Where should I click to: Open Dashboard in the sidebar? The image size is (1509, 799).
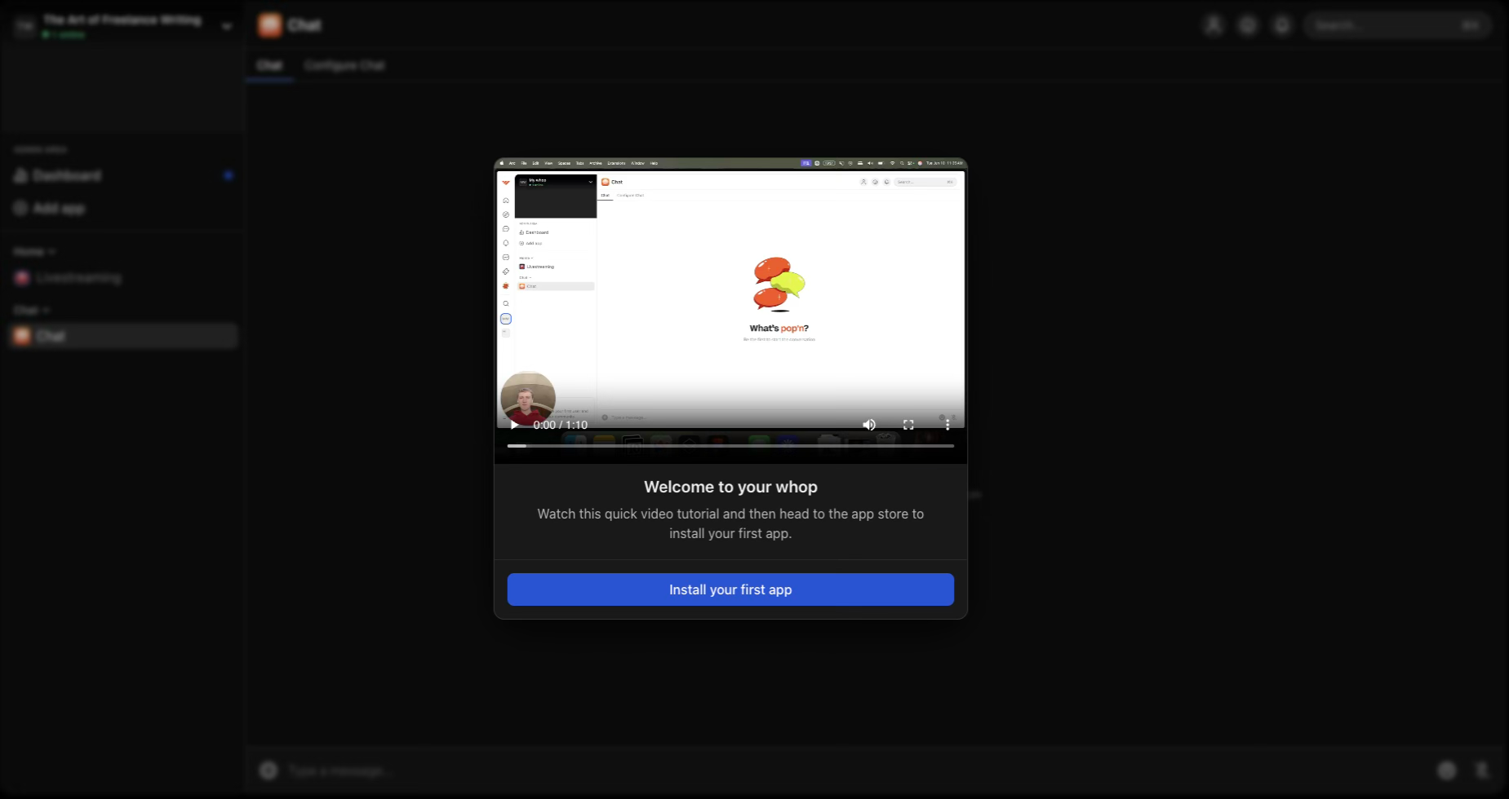click(67, 175)
